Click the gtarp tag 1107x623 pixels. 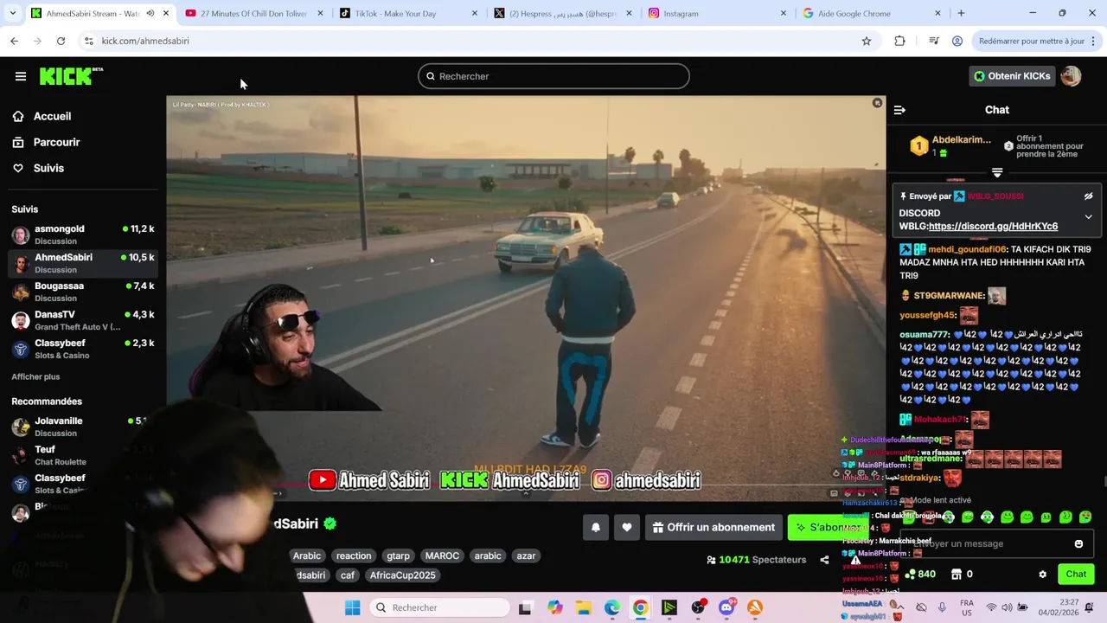(x=399, y=556)
